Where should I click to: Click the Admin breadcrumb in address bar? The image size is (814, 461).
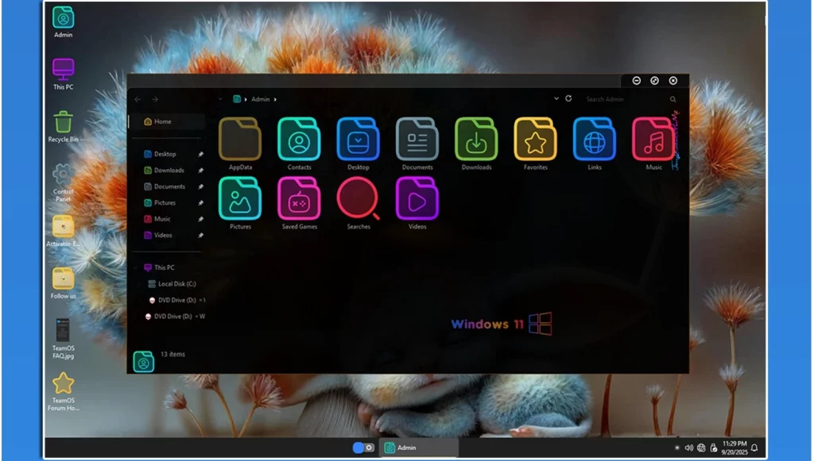[260, 99]
